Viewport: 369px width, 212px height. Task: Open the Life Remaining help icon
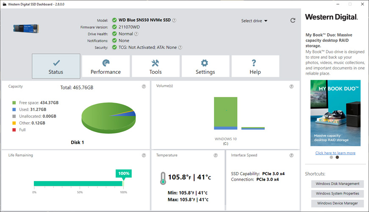click(x=144, y=155)
